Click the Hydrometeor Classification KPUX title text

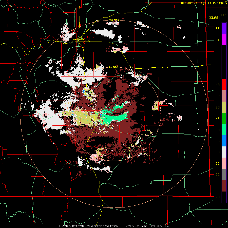pos(114,226)
